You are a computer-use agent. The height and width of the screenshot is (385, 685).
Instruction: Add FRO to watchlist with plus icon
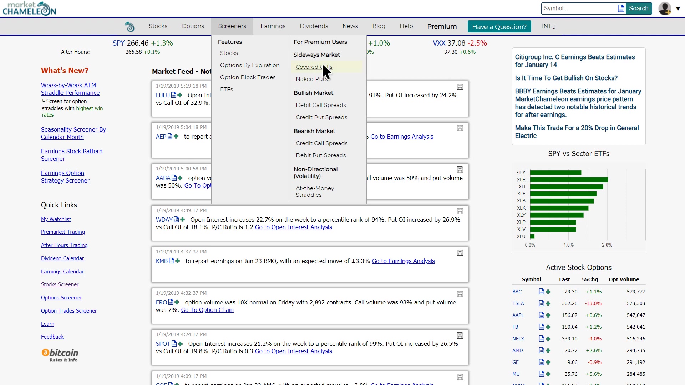177,302
